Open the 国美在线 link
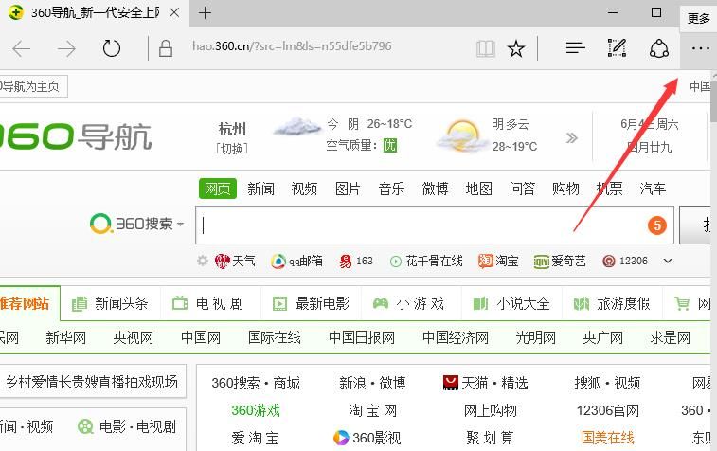717x451 pixels. pos(608,438)
